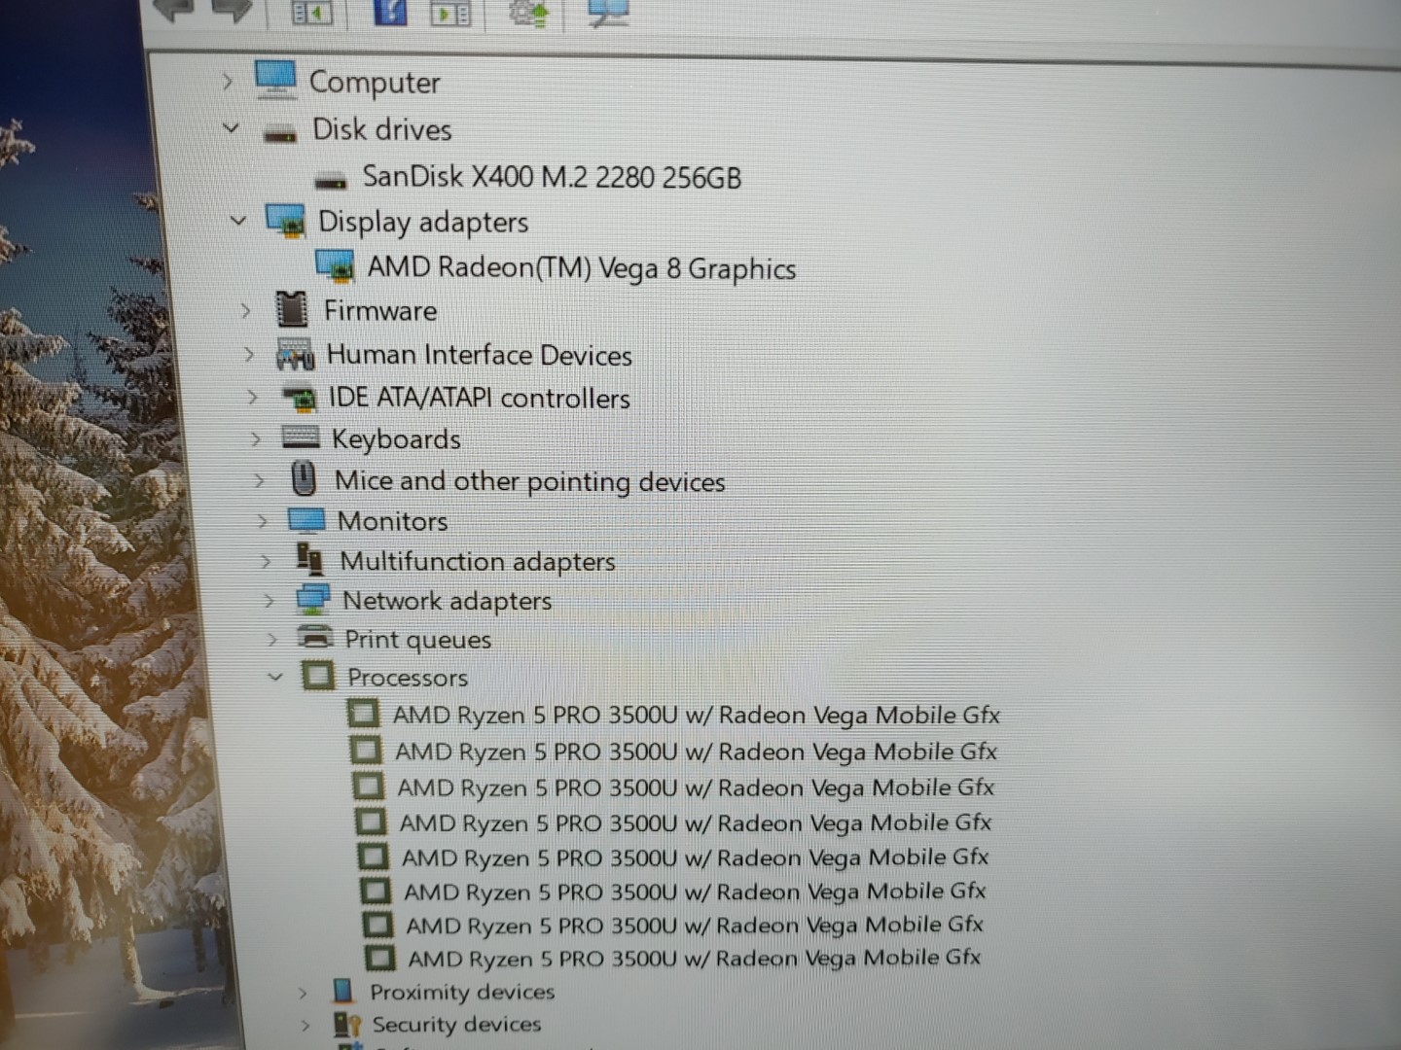This screenshot has height=1050, width=1401.
Task: Select the 'Print queues' label
Action: pyautogui.click(x=418, y=640)
